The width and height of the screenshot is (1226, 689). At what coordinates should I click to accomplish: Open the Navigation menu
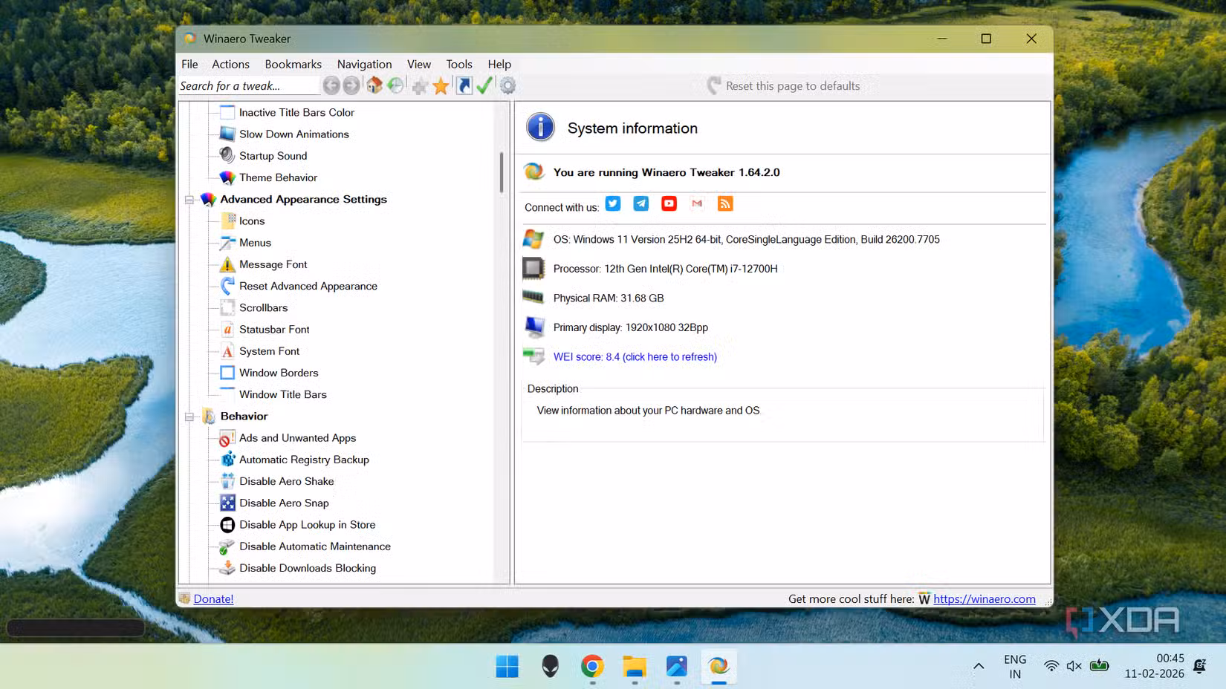tap(364, 64)
